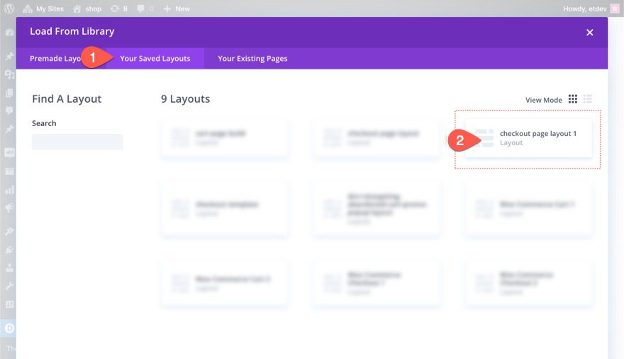Switch to grid view mode
The height and width of the screenshot is (359, 624).
tap(573, 99)
